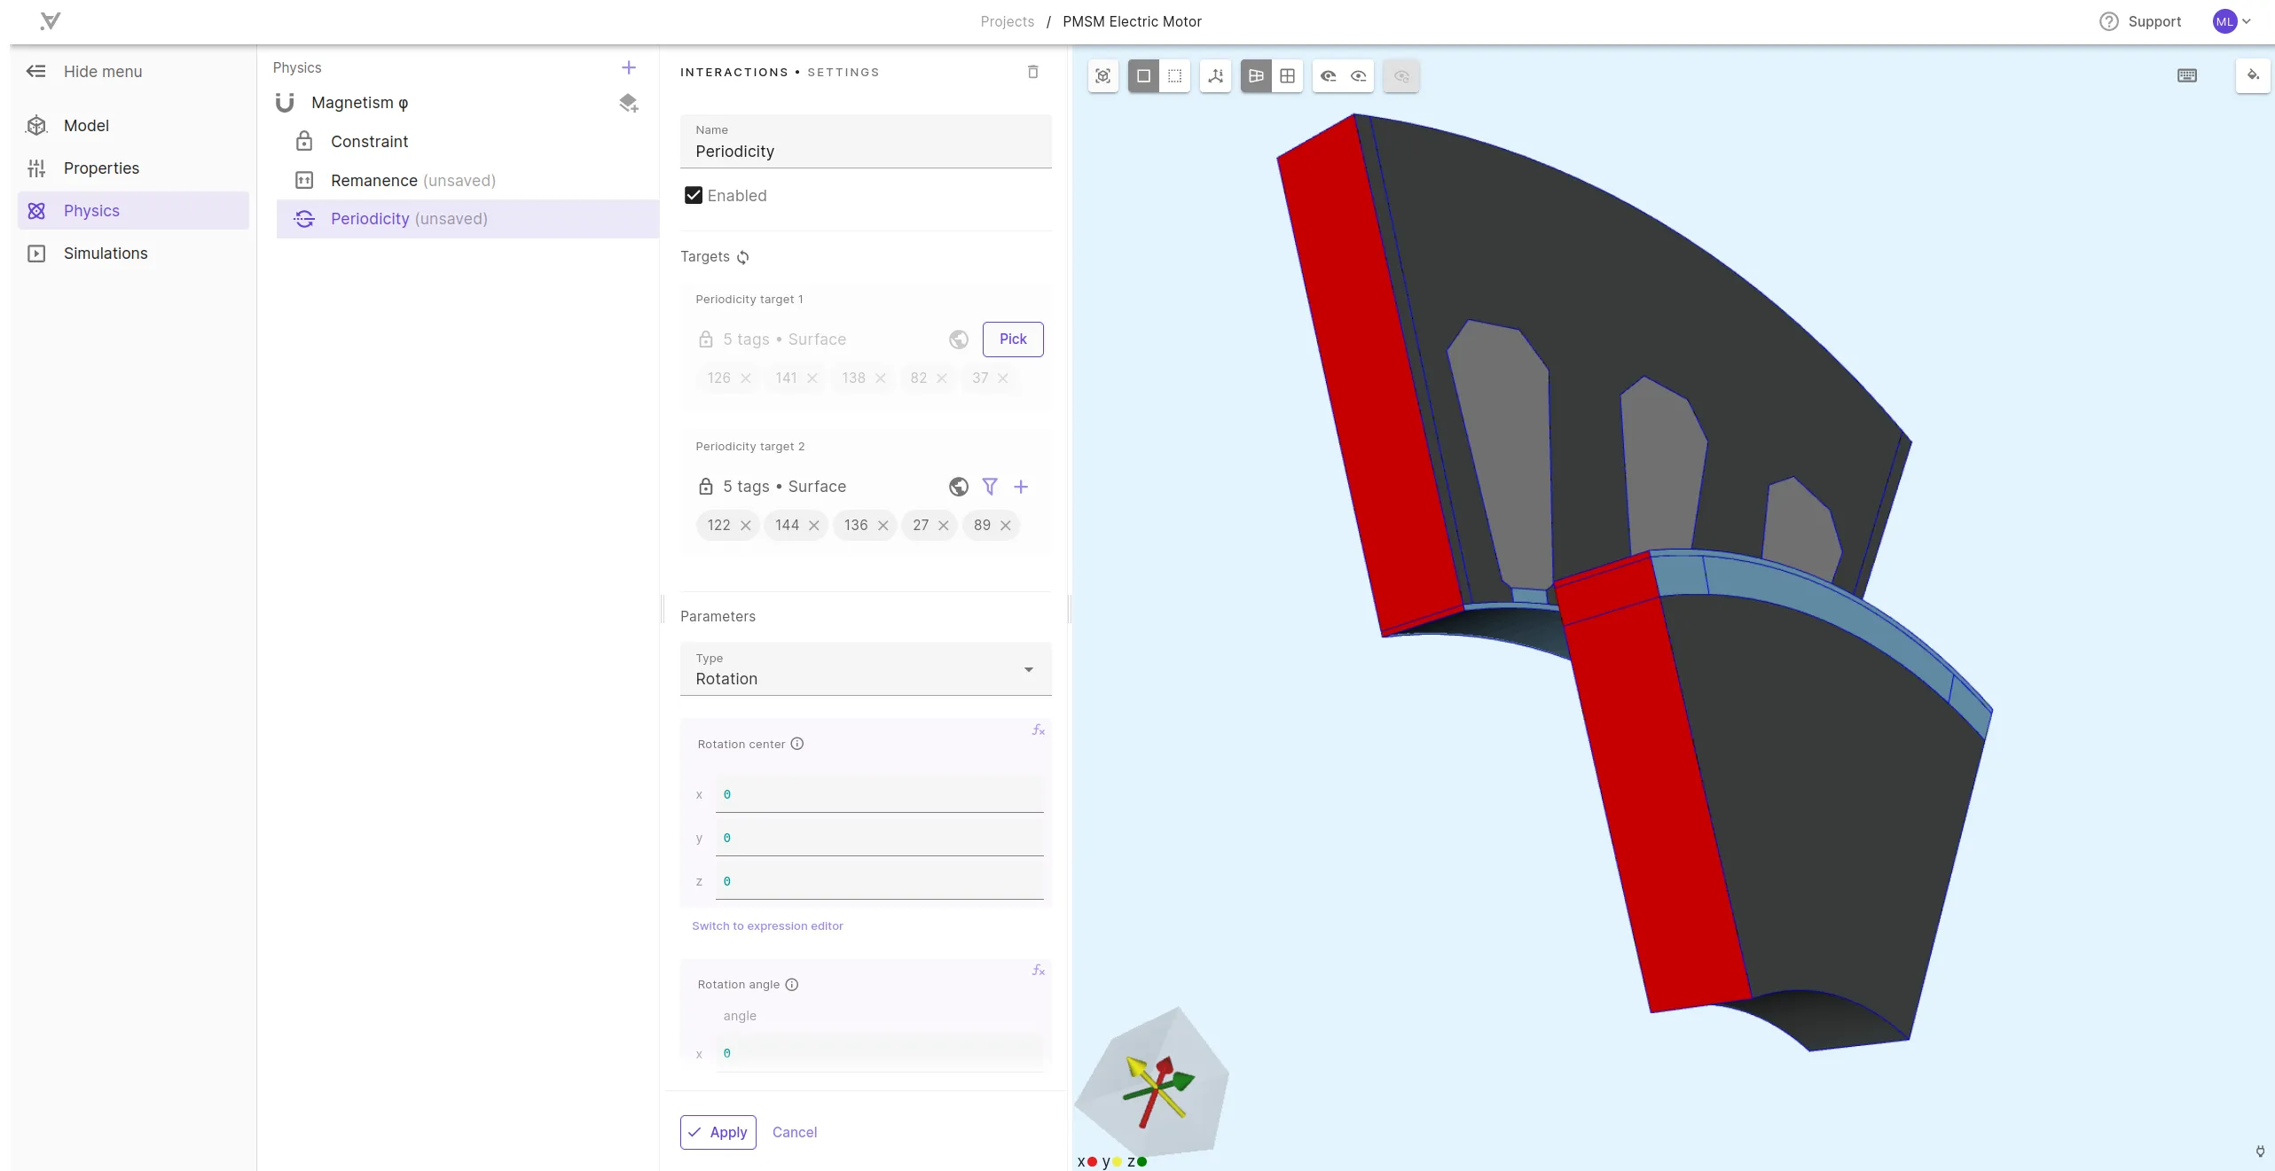Image resolution: width=2275 pixels, height=1171 pixels.
Task: Remove tag 136 from target 2
Action: pyautogui.click(x=883, y=526)
